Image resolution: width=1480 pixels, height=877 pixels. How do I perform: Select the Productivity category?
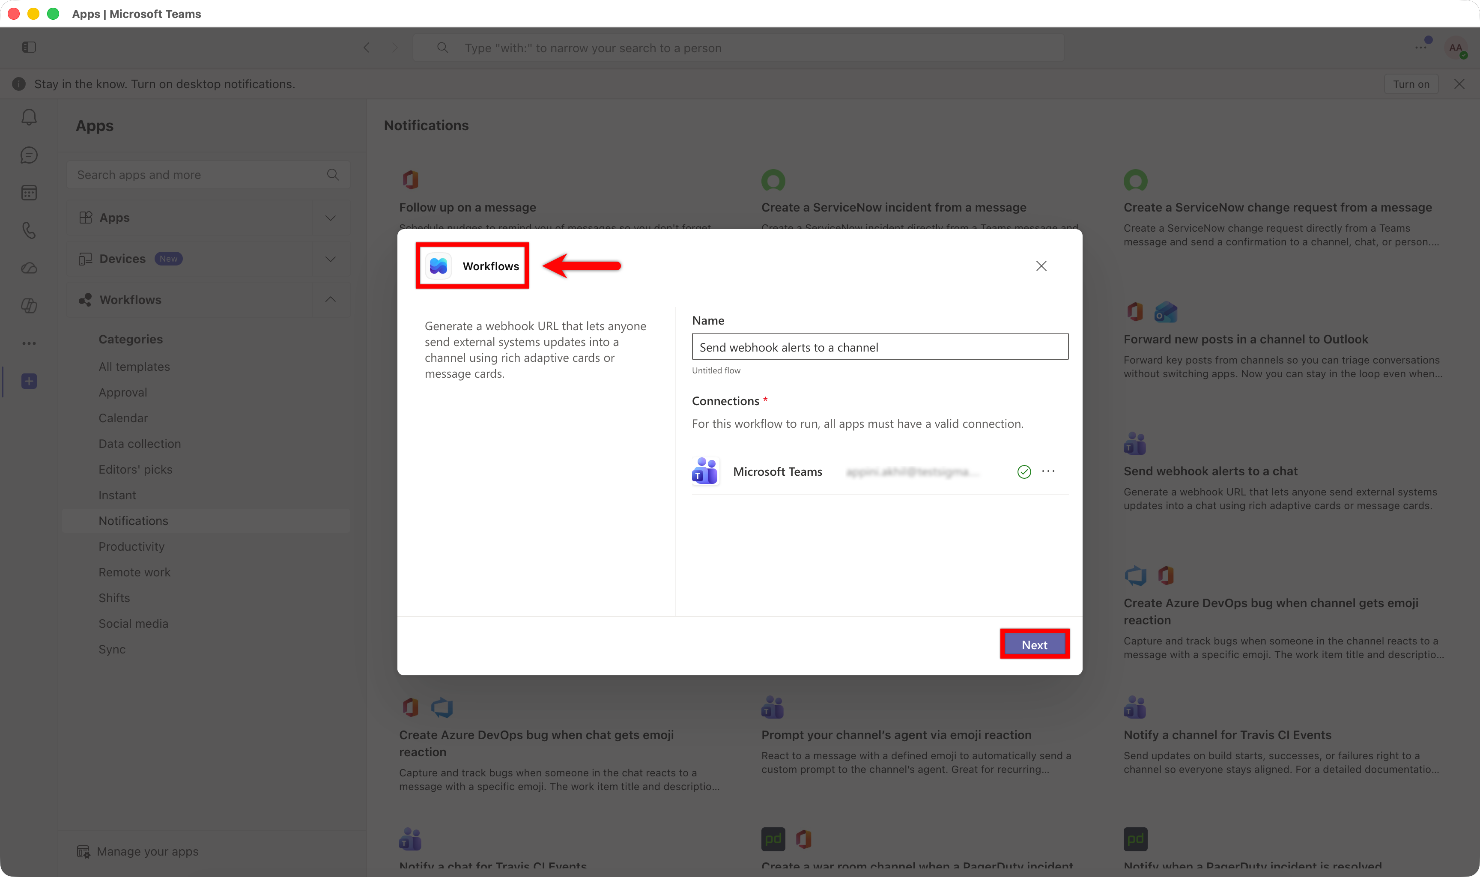[131, 547]
